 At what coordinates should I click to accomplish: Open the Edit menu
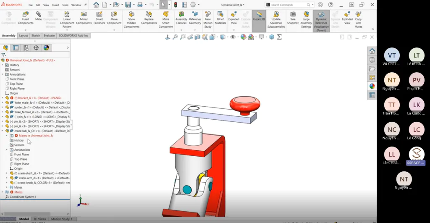[x=38, y=5]
